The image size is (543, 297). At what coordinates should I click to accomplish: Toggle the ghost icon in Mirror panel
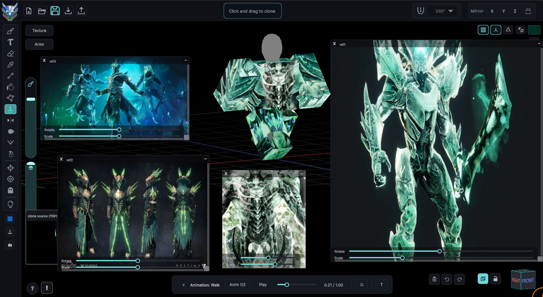coord(528,11)
